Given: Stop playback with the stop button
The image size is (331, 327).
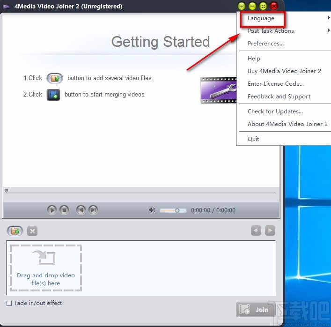Looking at the screenshot, I should pyautogui.click(x=64, y=210).
